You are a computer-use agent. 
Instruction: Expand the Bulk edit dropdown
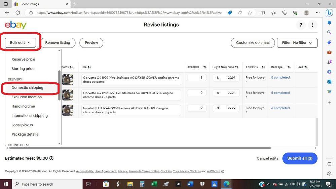click(x=21, y=43)
